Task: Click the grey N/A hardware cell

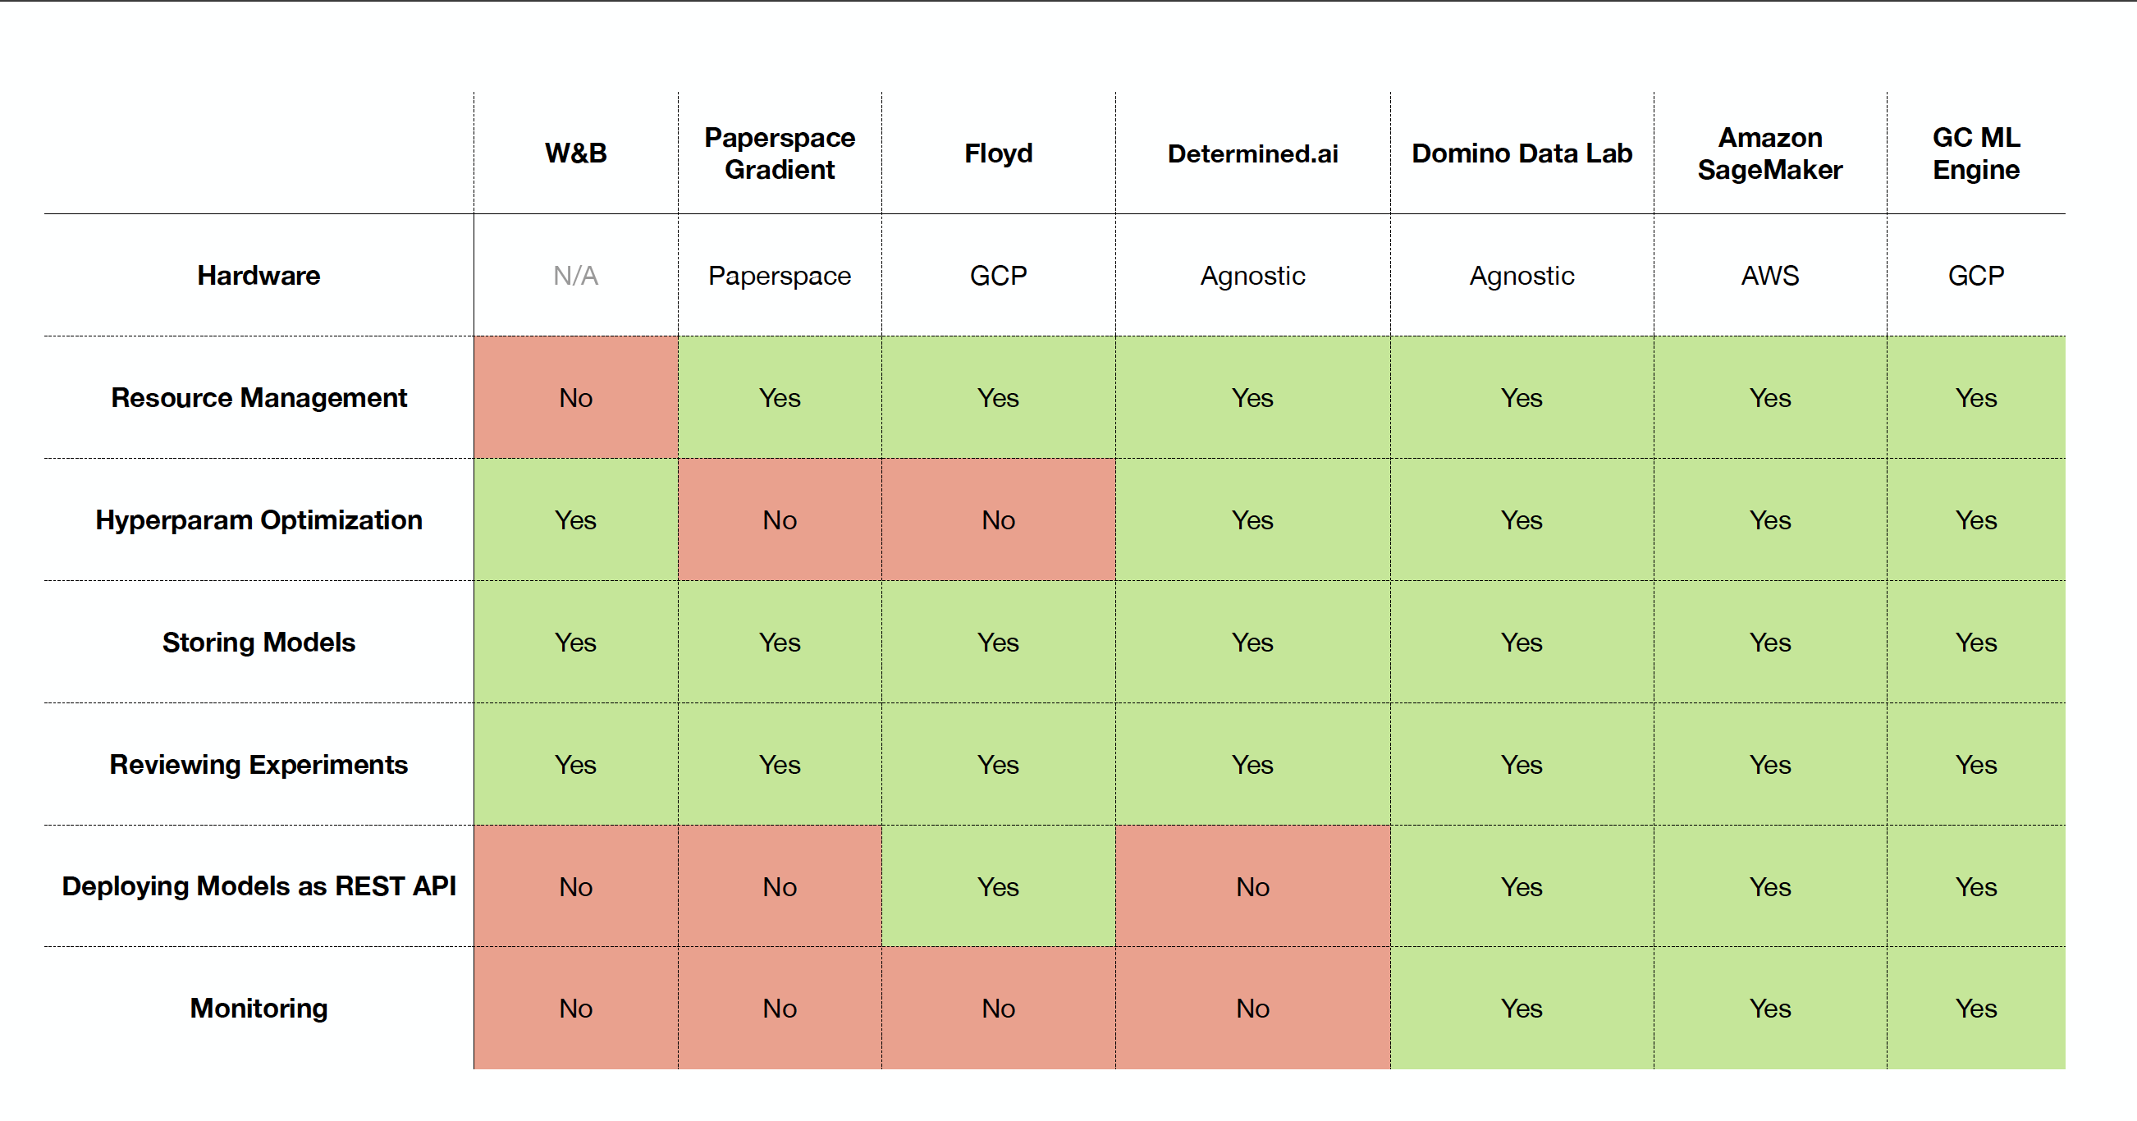Action: point(576,276)
